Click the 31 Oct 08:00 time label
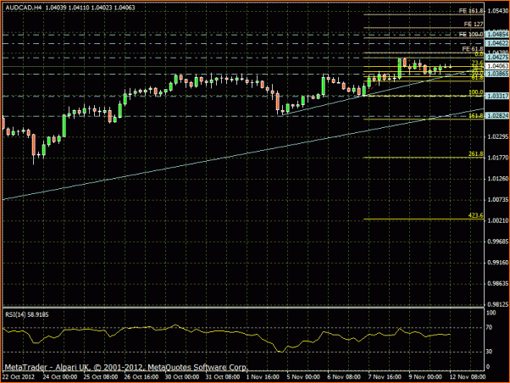 click(x=223, y=377)
